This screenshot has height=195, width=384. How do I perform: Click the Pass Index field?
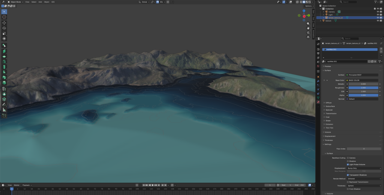tap(364, 149)
